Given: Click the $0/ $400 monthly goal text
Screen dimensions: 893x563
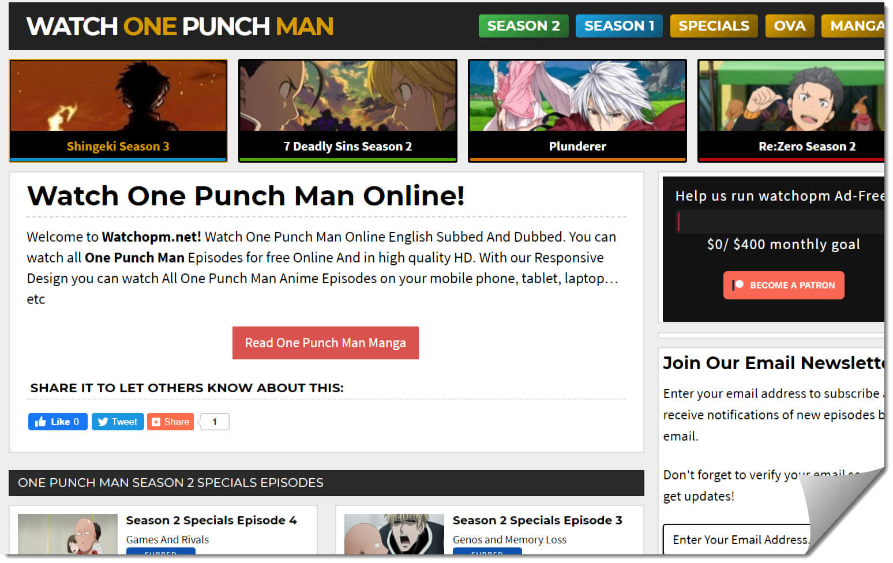Looking at the screenshot, I should (x=783, y=245).
